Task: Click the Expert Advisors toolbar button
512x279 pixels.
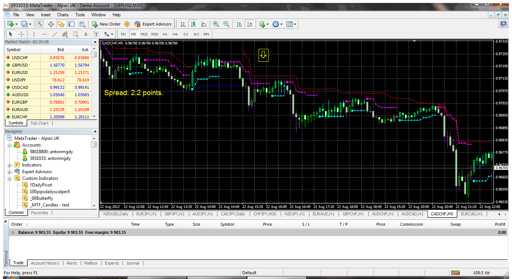Action: pos(153,24)
